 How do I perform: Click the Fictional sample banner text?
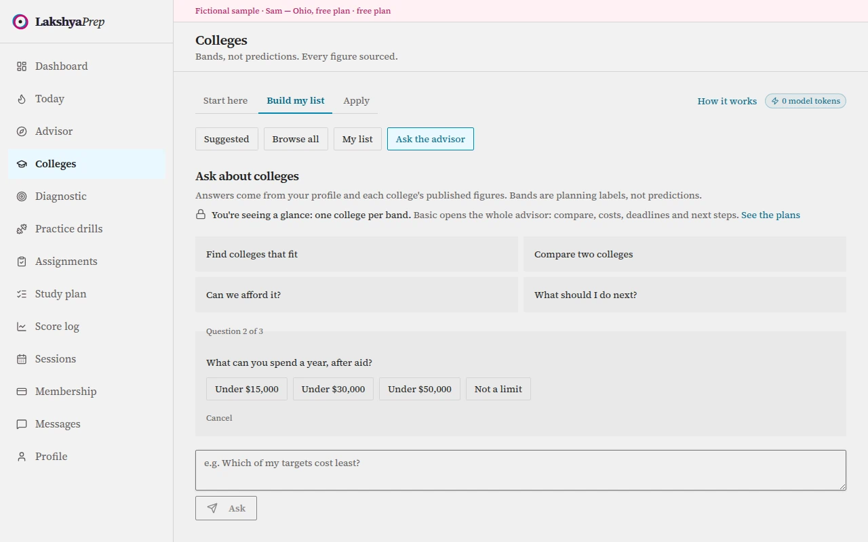tap(293, 11)
